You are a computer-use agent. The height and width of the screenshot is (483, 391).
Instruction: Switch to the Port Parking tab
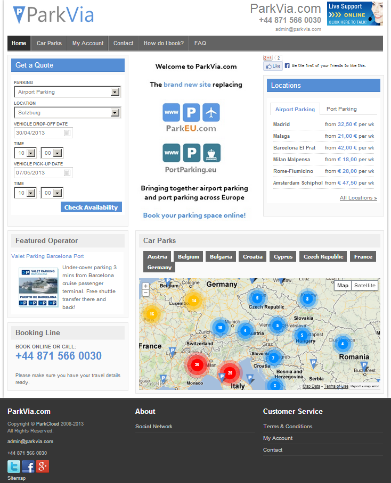(341, 109)
